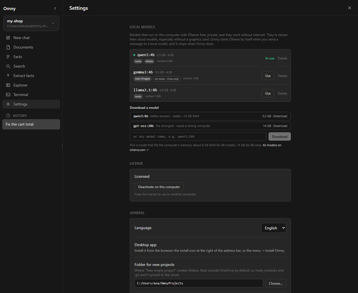358x293 pixels.
Task: Open Extract facts
Action: tap(31, 76)
